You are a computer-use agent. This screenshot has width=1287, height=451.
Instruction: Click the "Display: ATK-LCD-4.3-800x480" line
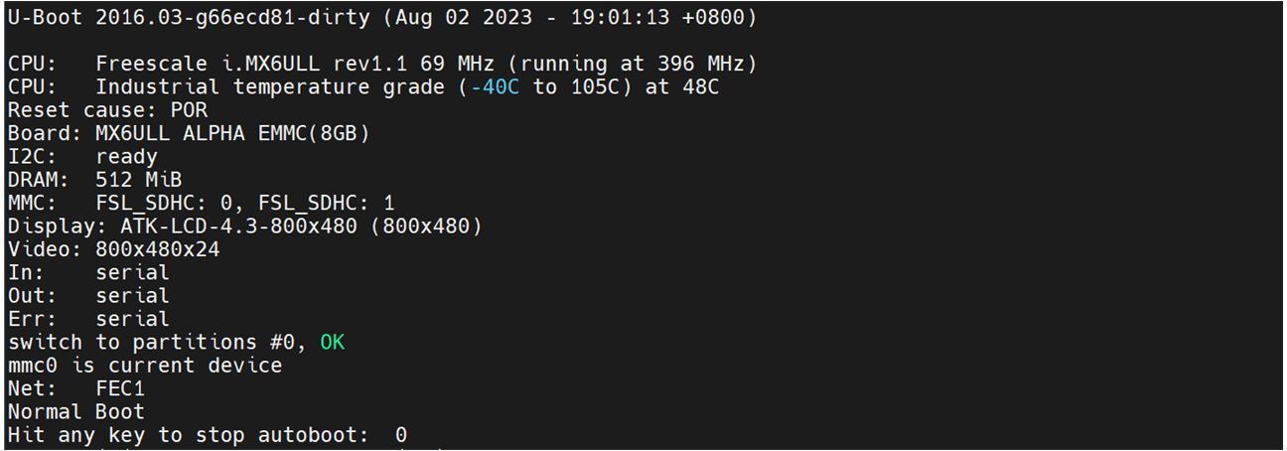pyautogui.click(x=244, y=226)
